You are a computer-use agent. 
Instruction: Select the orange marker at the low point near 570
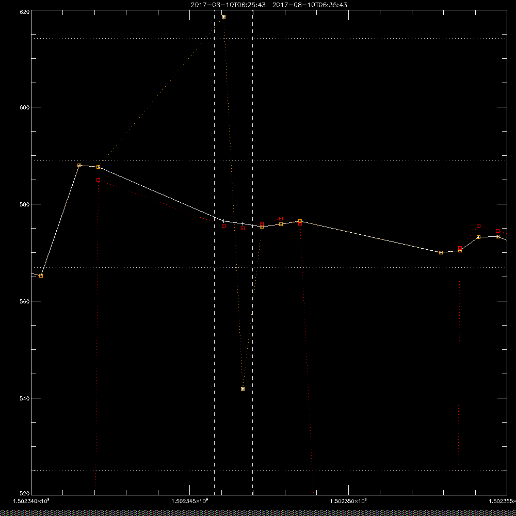(441, 252)
